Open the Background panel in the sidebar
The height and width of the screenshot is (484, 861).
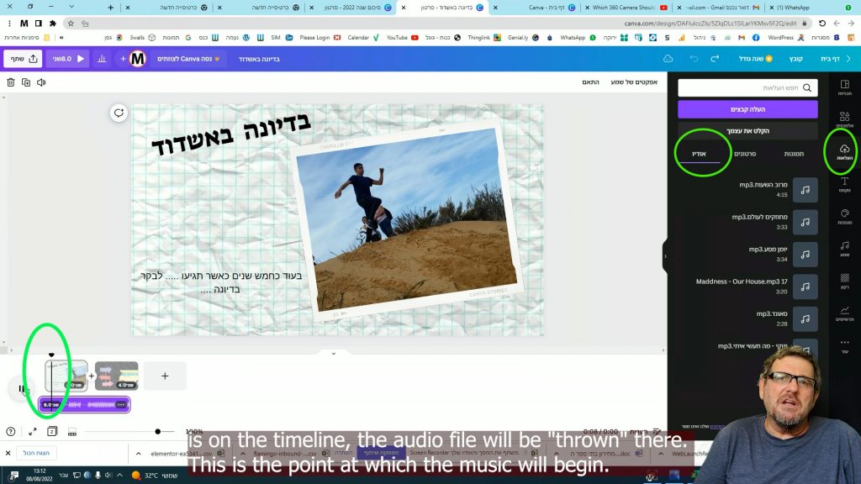(x=844, y=281)
